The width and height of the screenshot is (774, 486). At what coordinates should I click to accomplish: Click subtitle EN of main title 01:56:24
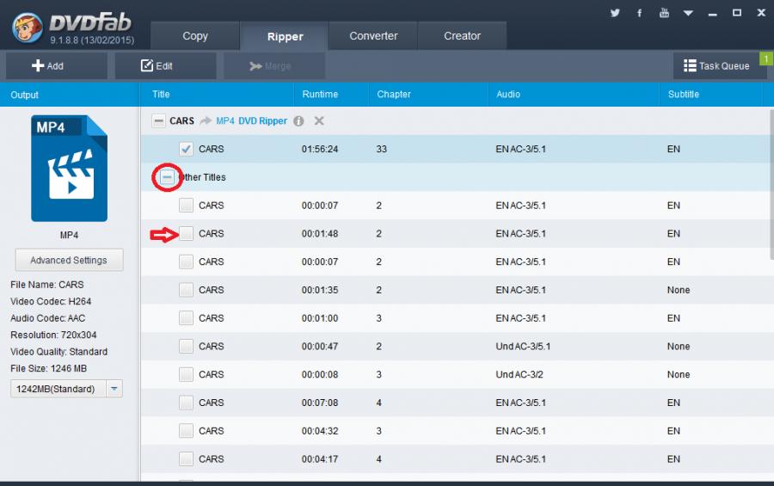click(x=673, y=149)
